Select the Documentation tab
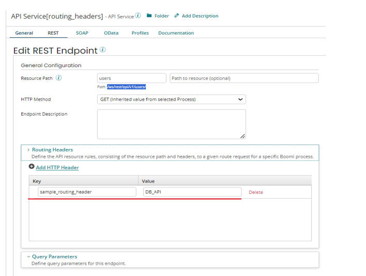The image size is (366, 276). [176, 33]
